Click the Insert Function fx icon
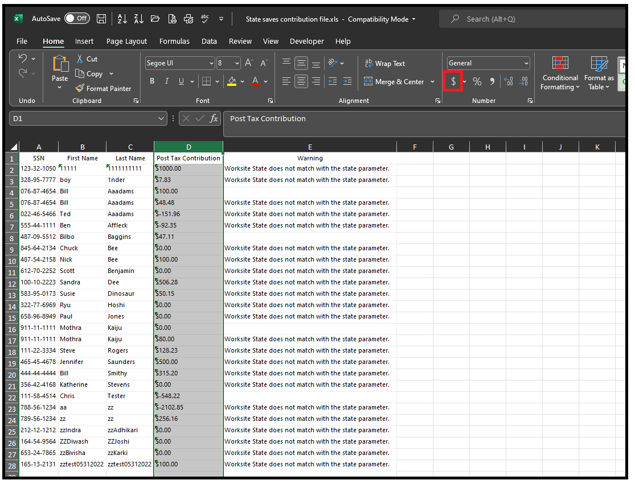 point(214,118)
